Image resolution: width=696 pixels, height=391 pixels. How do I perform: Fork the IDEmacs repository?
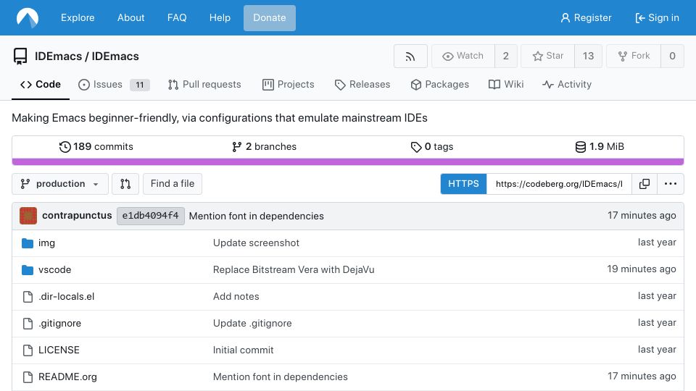(634, 56)
